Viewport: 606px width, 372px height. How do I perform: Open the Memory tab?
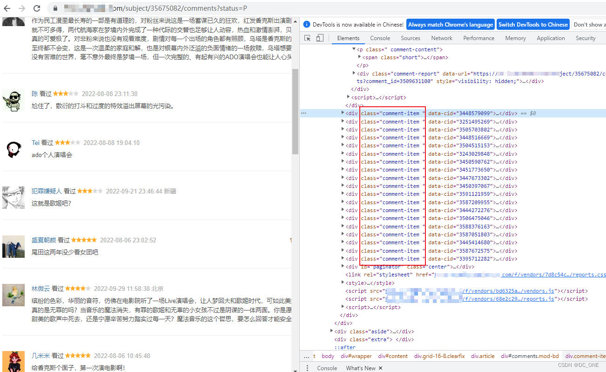pos(516,38)
